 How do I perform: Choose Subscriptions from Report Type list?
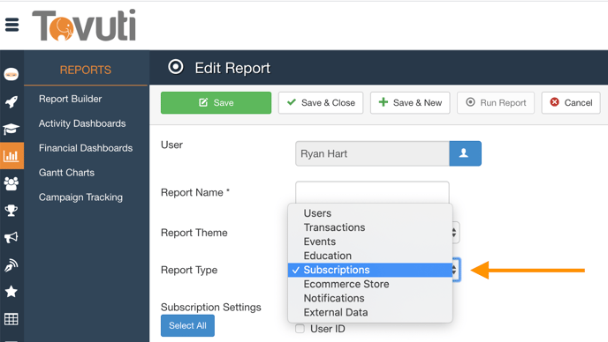(370, 270)
